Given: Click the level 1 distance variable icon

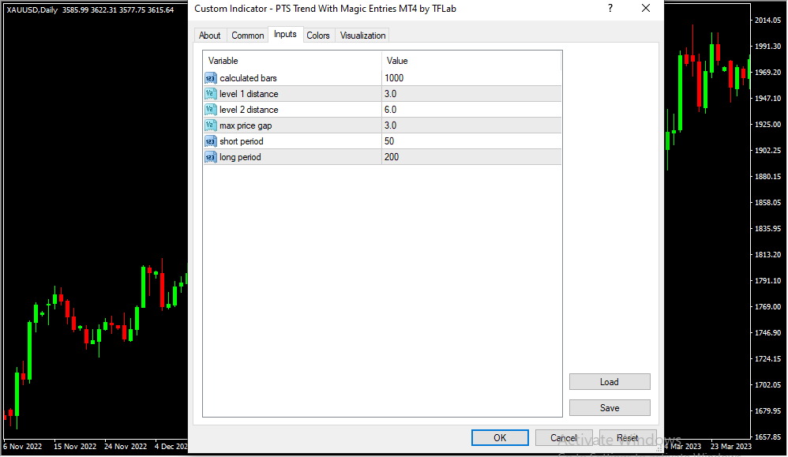Looking at the screenshot, I should click(210, 94).
